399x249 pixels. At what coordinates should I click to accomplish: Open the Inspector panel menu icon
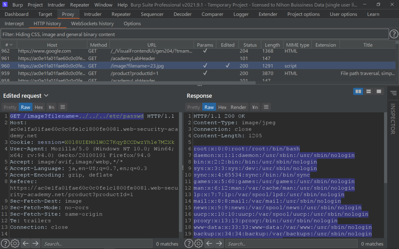point(393,93)
